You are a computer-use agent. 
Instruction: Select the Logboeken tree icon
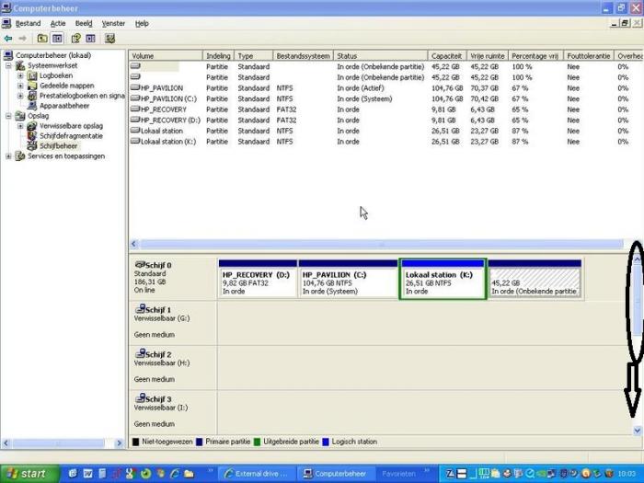tap(32, 75)
